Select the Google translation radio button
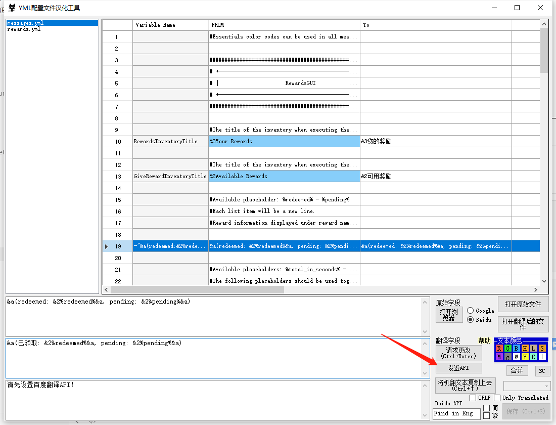 point(471,311)
